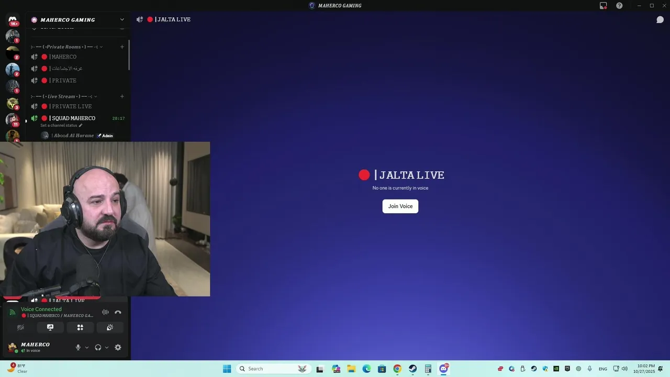The width and height of the screenshot is (670, 377).
Task: Open Microsoft Store from taskbar
Action: (382, 369)
